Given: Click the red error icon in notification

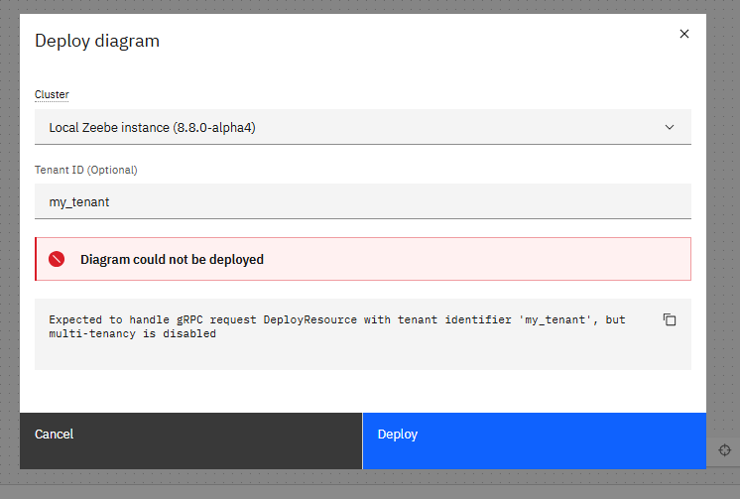Looking at the screenshot, I should point(58,260).
